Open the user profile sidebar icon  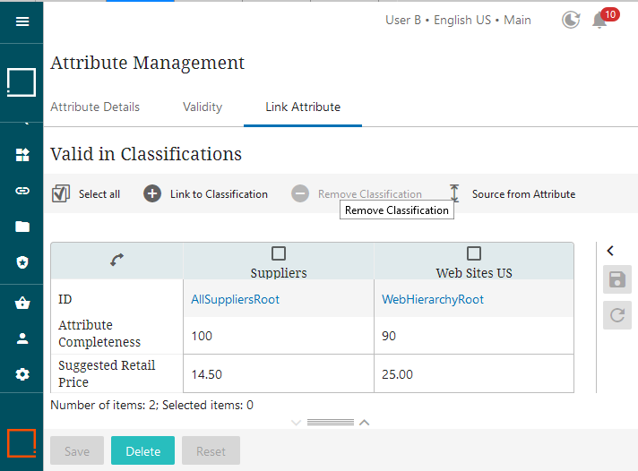(x=22, y=338)
